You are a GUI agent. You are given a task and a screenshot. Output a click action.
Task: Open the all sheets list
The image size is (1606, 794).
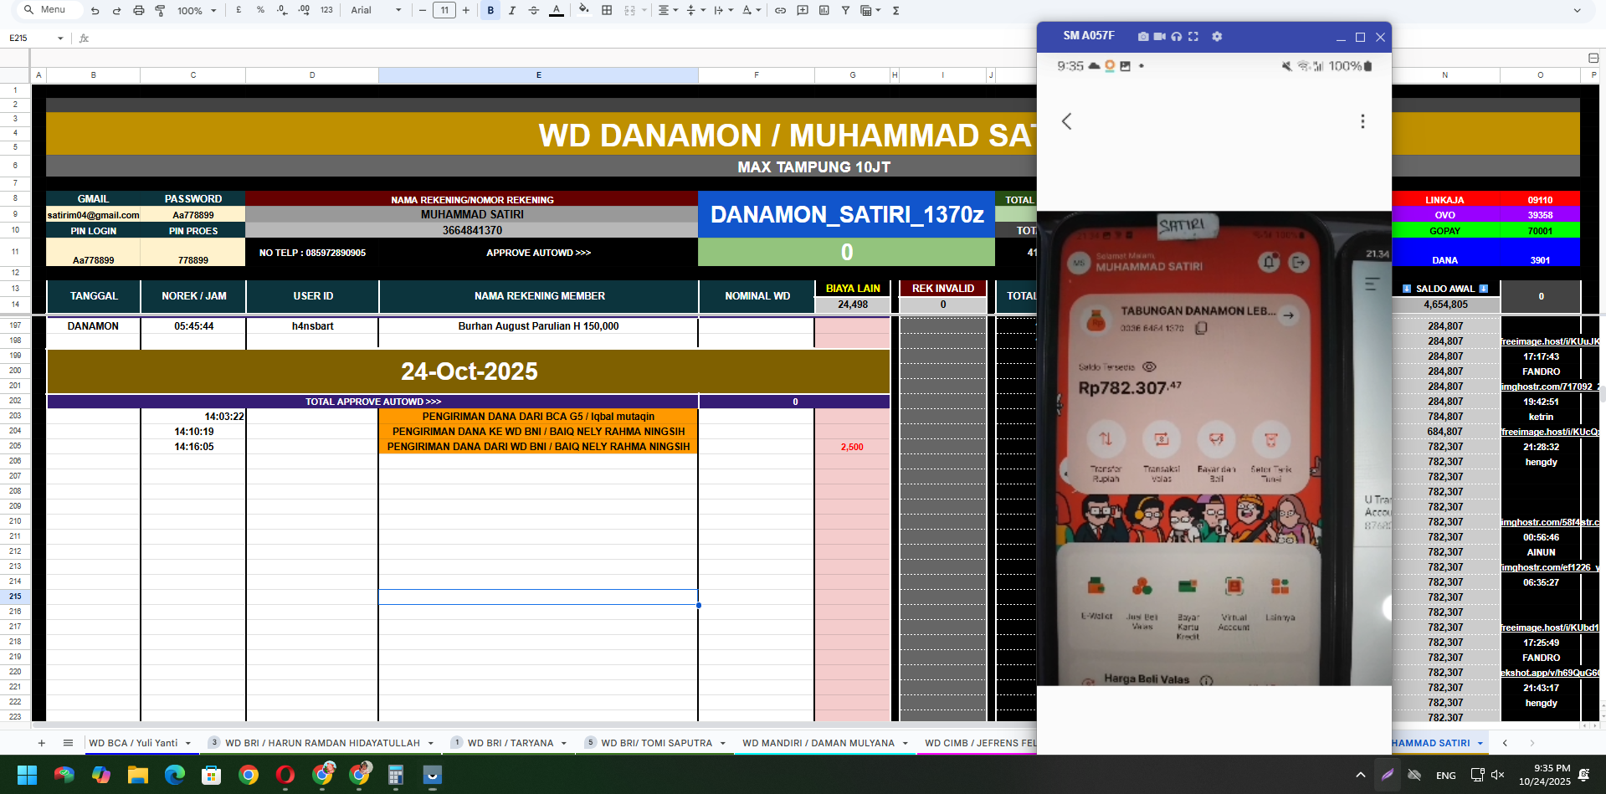[68, 743]
